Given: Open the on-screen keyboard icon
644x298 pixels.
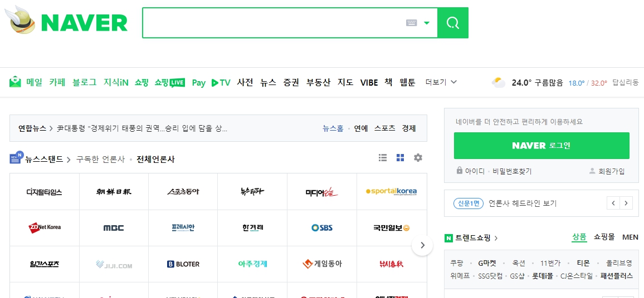Looking at the screenshot, I should pyautogui.click(x=412, y=23).
